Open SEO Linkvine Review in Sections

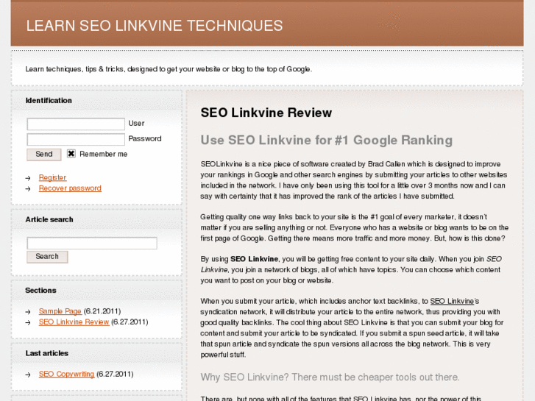(74, 322)
